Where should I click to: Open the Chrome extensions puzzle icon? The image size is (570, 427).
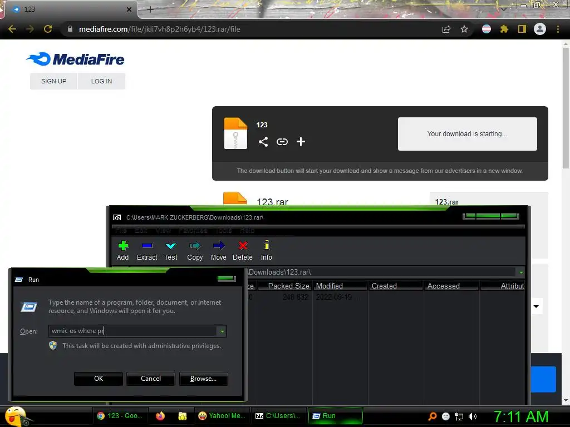(504, 29)
